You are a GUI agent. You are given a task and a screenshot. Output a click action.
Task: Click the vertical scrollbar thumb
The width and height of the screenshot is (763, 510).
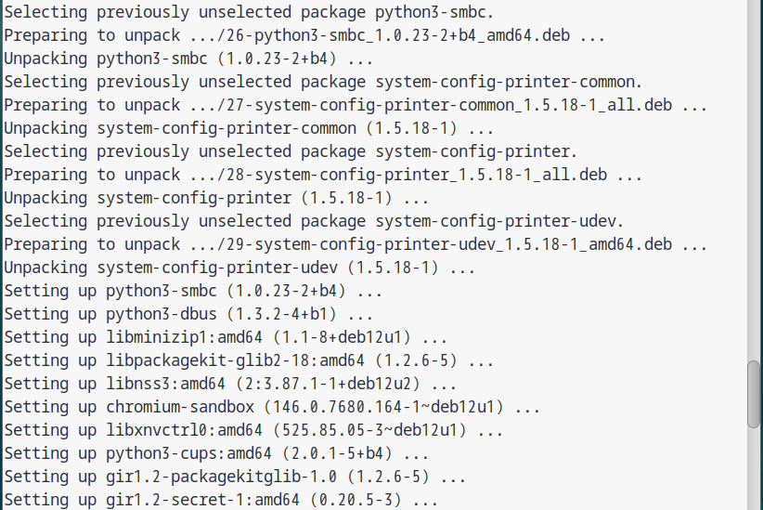pos(754,394)
